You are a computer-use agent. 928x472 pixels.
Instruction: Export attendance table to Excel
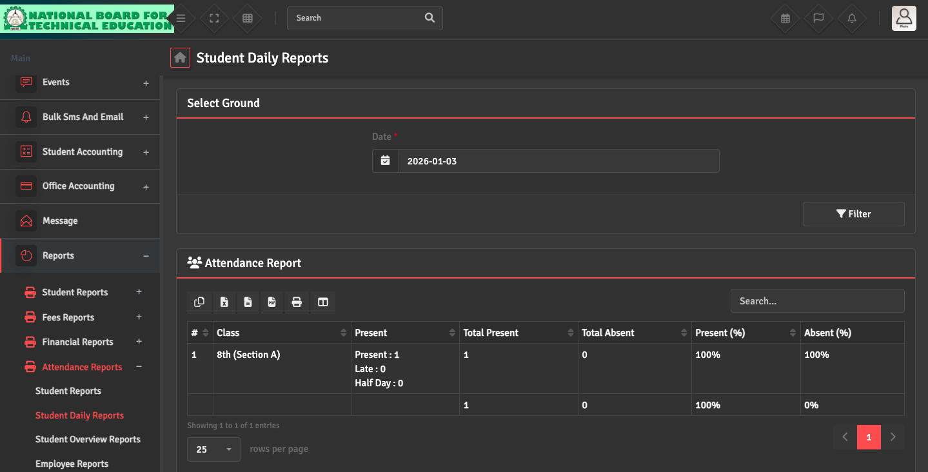224,302
